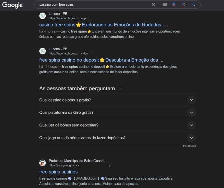Start voice search with microphone icon
The height and width of the screenshot is (188, 224).
pos(174,5)
